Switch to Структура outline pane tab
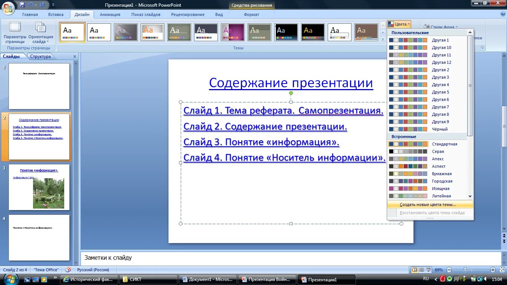 point(40,56)
